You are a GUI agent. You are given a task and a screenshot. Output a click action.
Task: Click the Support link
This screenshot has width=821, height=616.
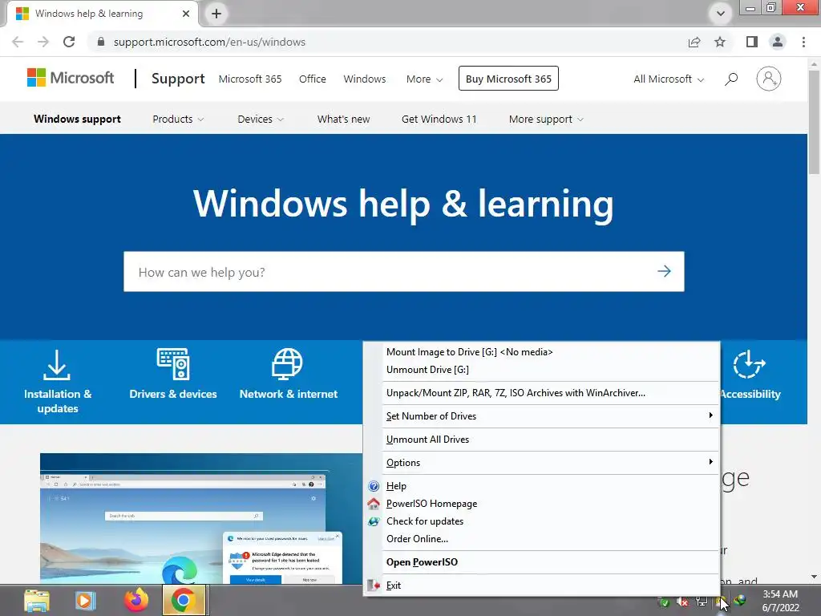pyautogui.click(x=178, y=79)
